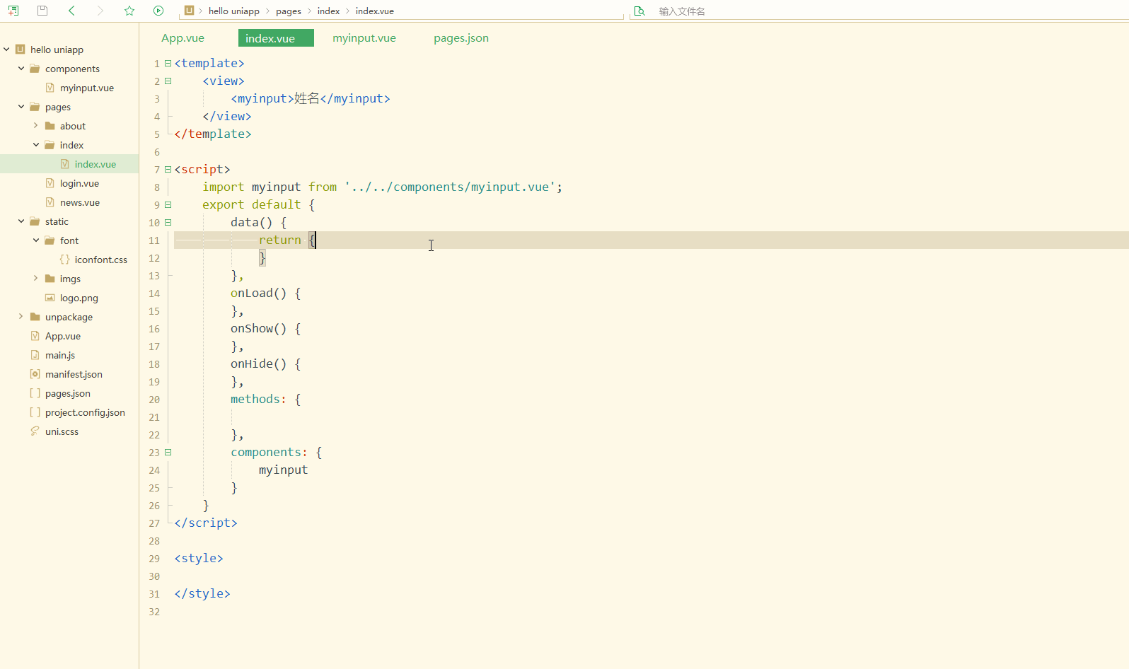Click the news.vue file icon
This screenshot has height=669, width=1129.
[x=50, y=202]
